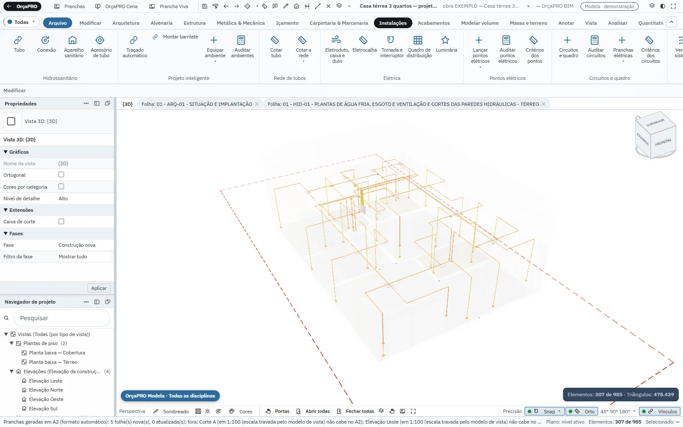Open the Traçado automático tool

point(134,47)
